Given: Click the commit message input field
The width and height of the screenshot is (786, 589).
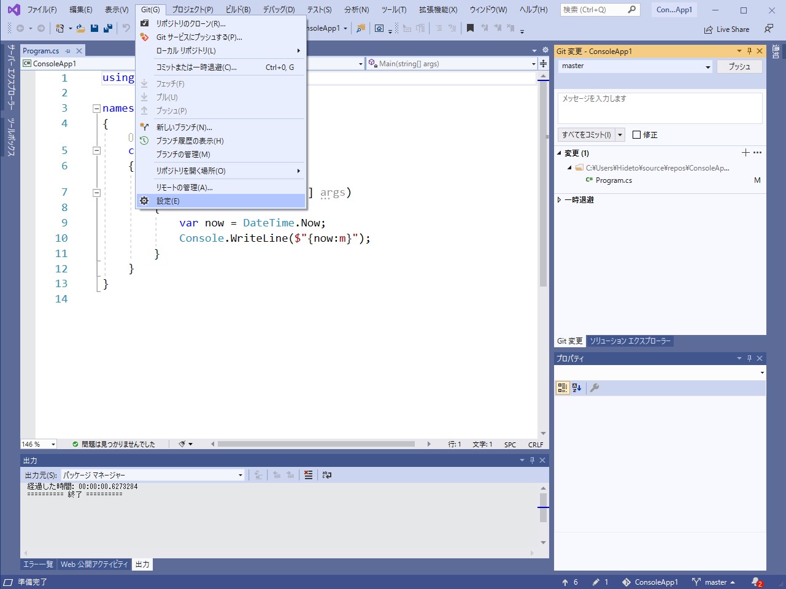Looking at the screenshot, I should (660, 108).
